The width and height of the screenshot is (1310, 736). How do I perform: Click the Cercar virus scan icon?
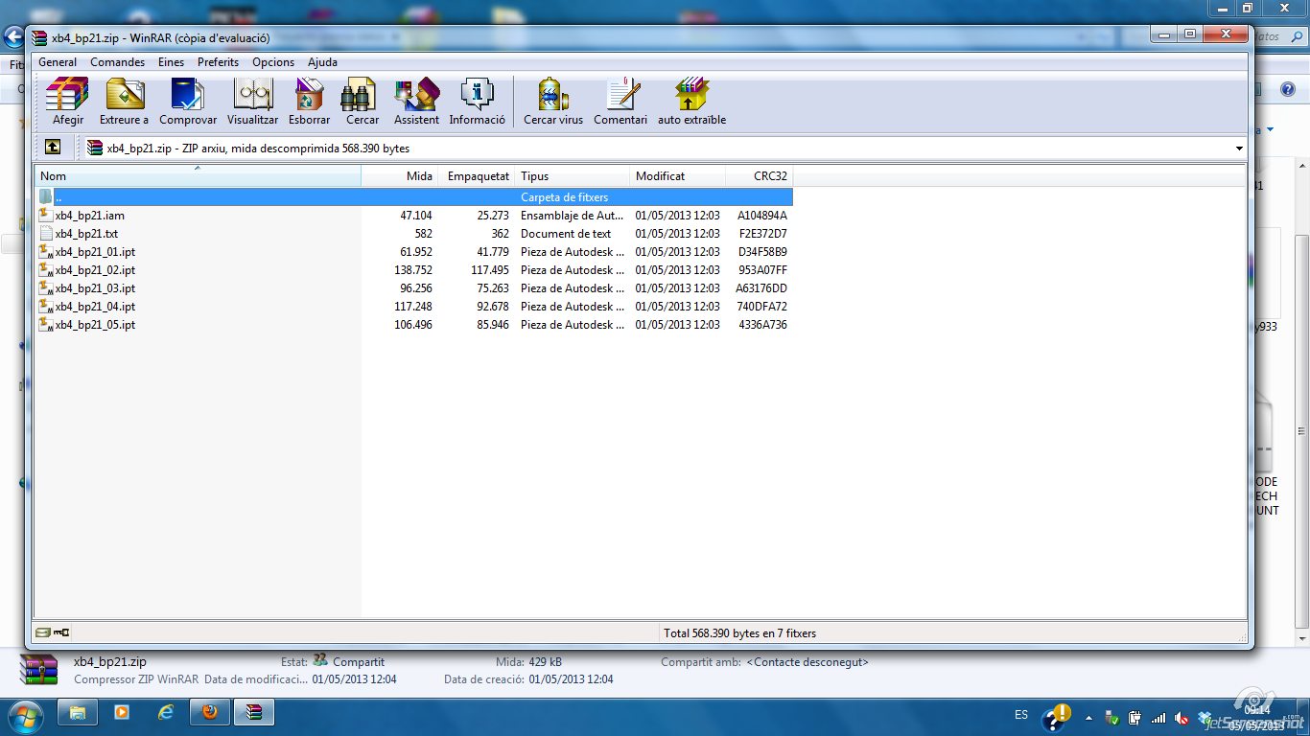(552, 102)
